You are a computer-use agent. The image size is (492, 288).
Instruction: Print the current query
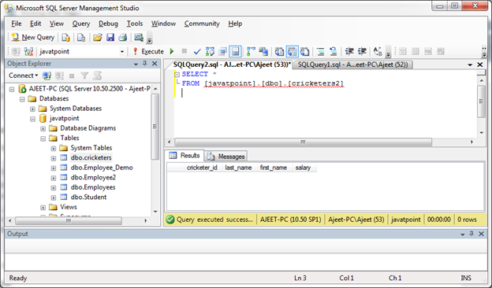[123, 38]
